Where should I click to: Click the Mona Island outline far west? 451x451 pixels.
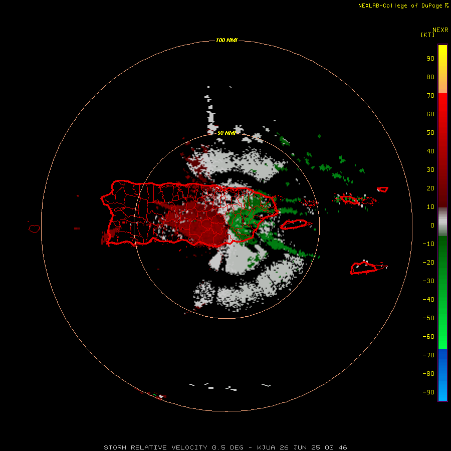[x=34, y=229]
